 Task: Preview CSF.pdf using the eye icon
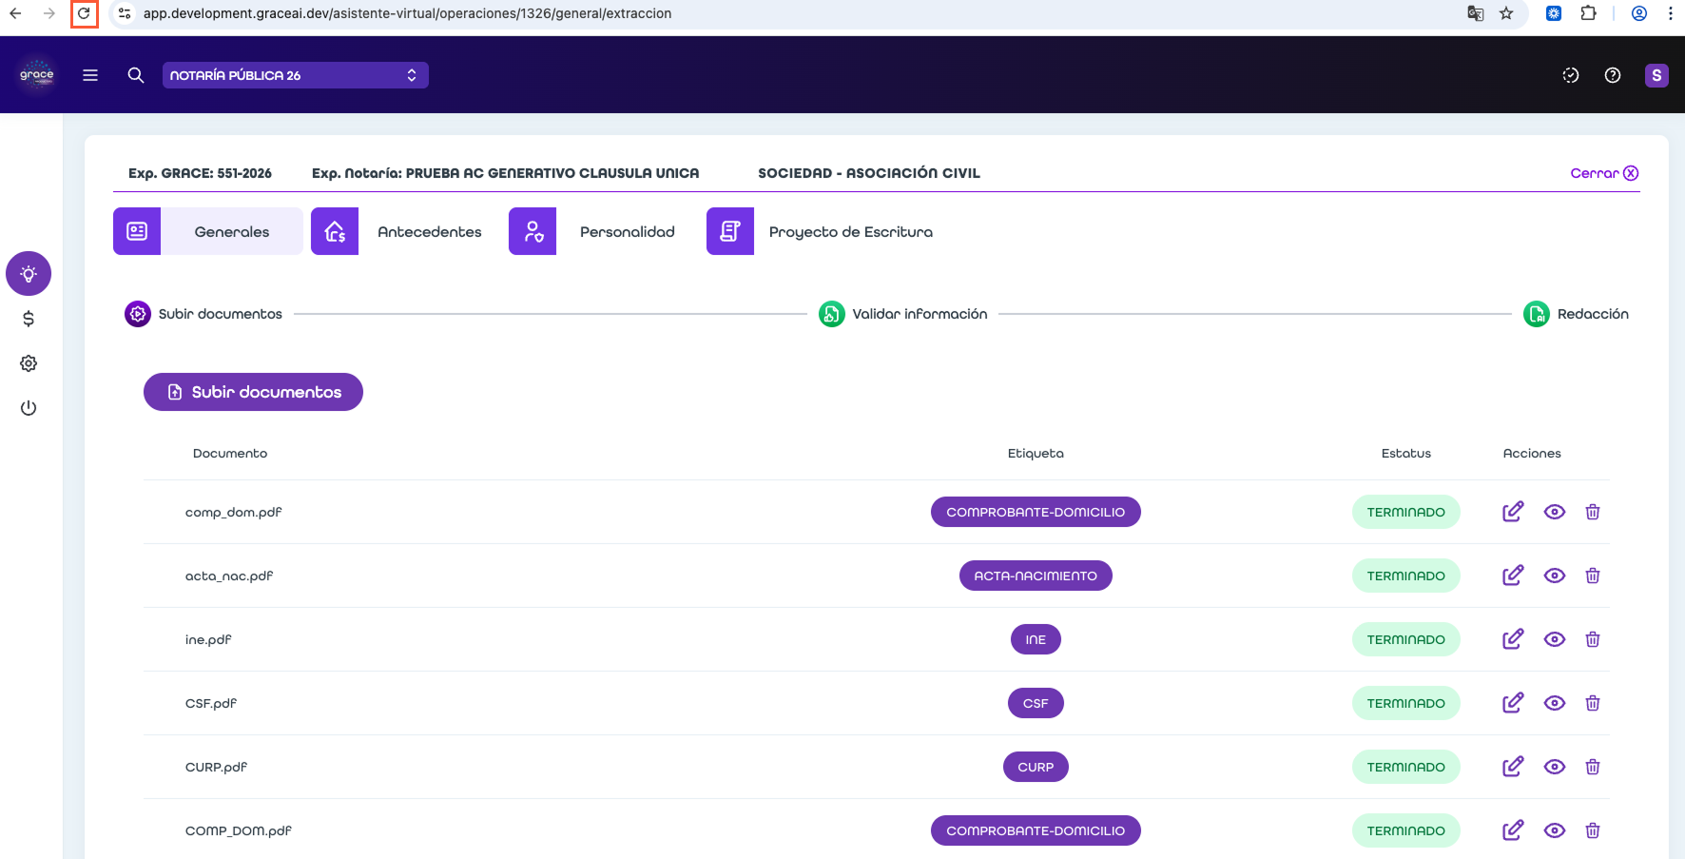[1555, 703]
